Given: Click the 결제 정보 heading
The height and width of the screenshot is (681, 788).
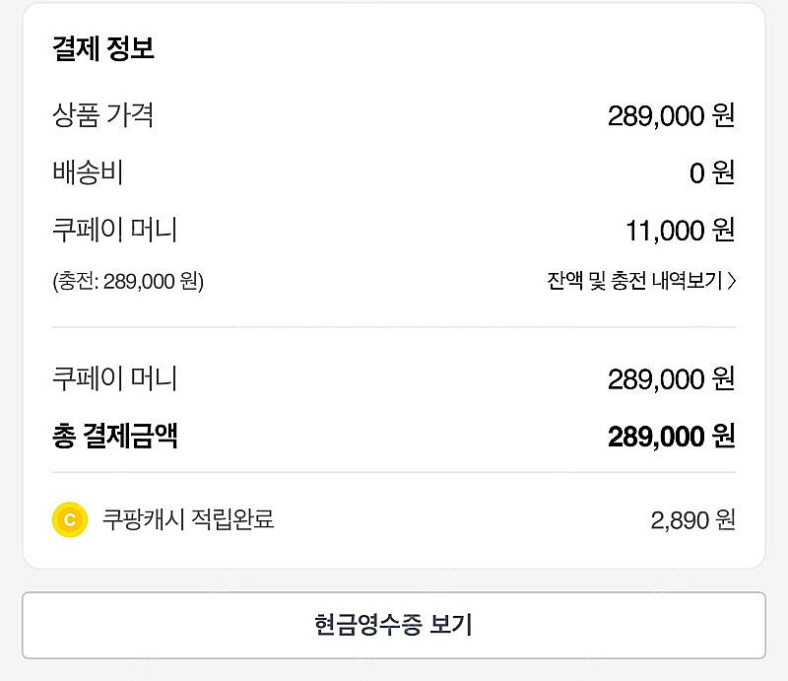Looking at the screenshot, I should 103,49.
